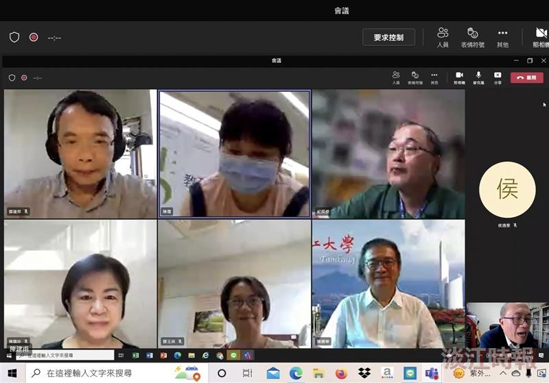The width and height of the screenshot is (549, 383).
Task: Toggle the 照相機 camera in the top toolbar
Action: pyautogui.click(x=541, y=38)
